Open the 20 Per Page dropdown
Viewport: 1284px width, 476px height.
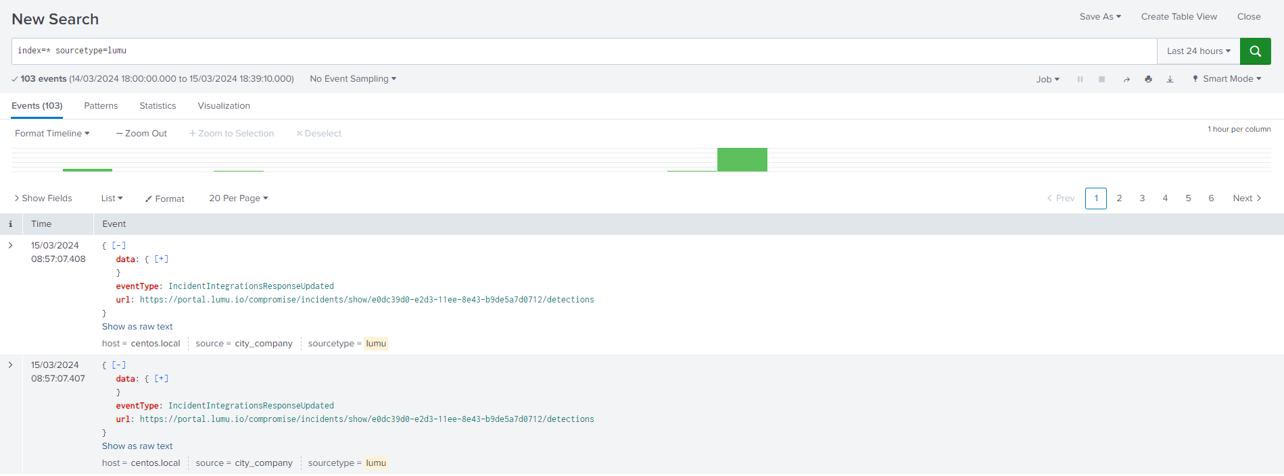(238, 199)
